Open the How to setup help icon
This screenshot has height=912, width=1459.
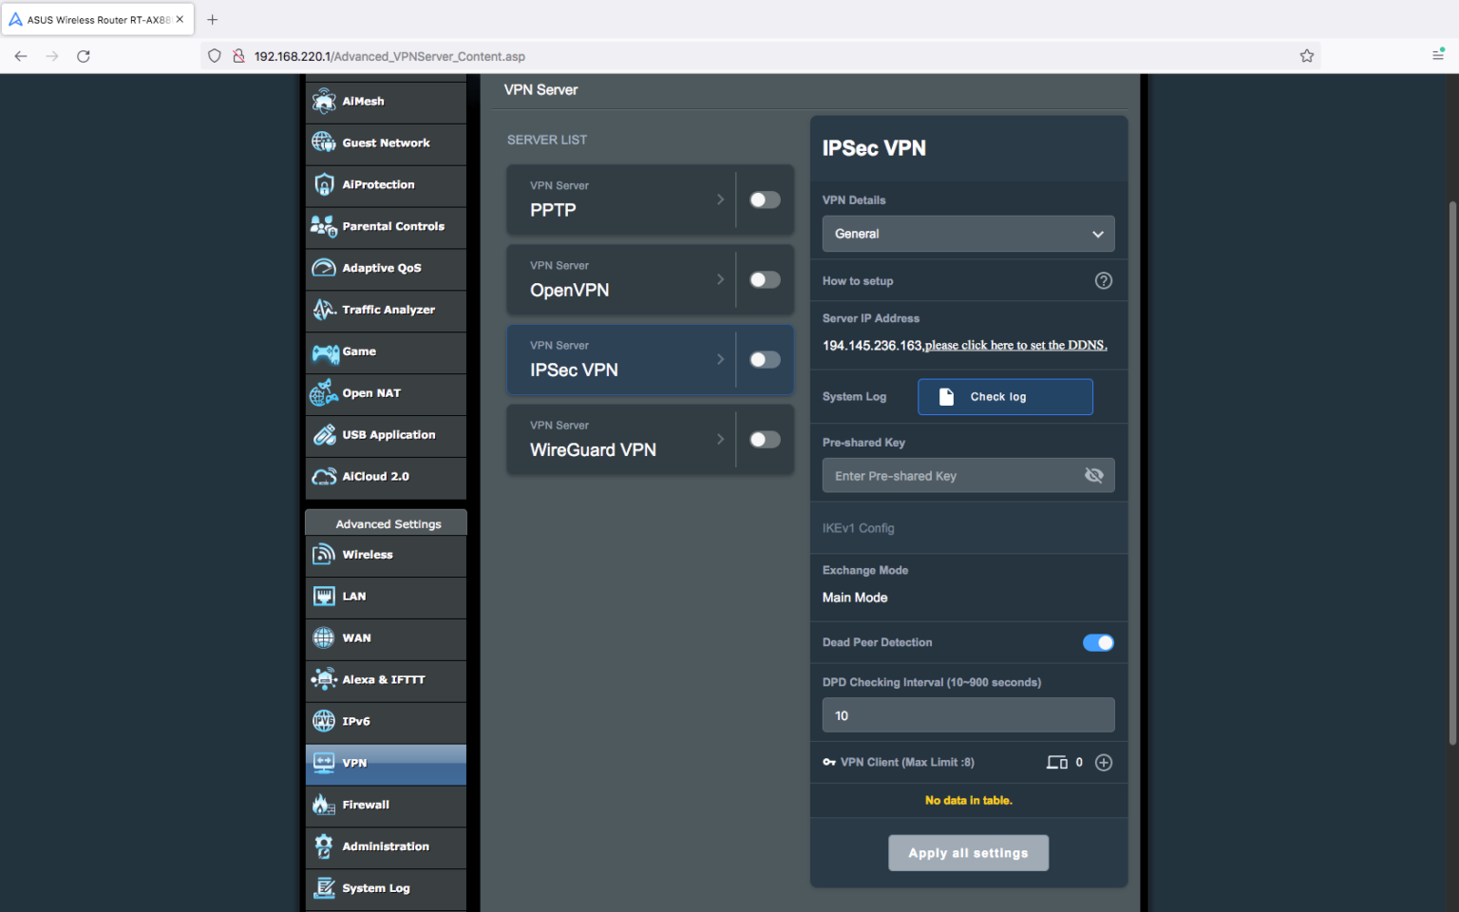tap(1103, 280)
